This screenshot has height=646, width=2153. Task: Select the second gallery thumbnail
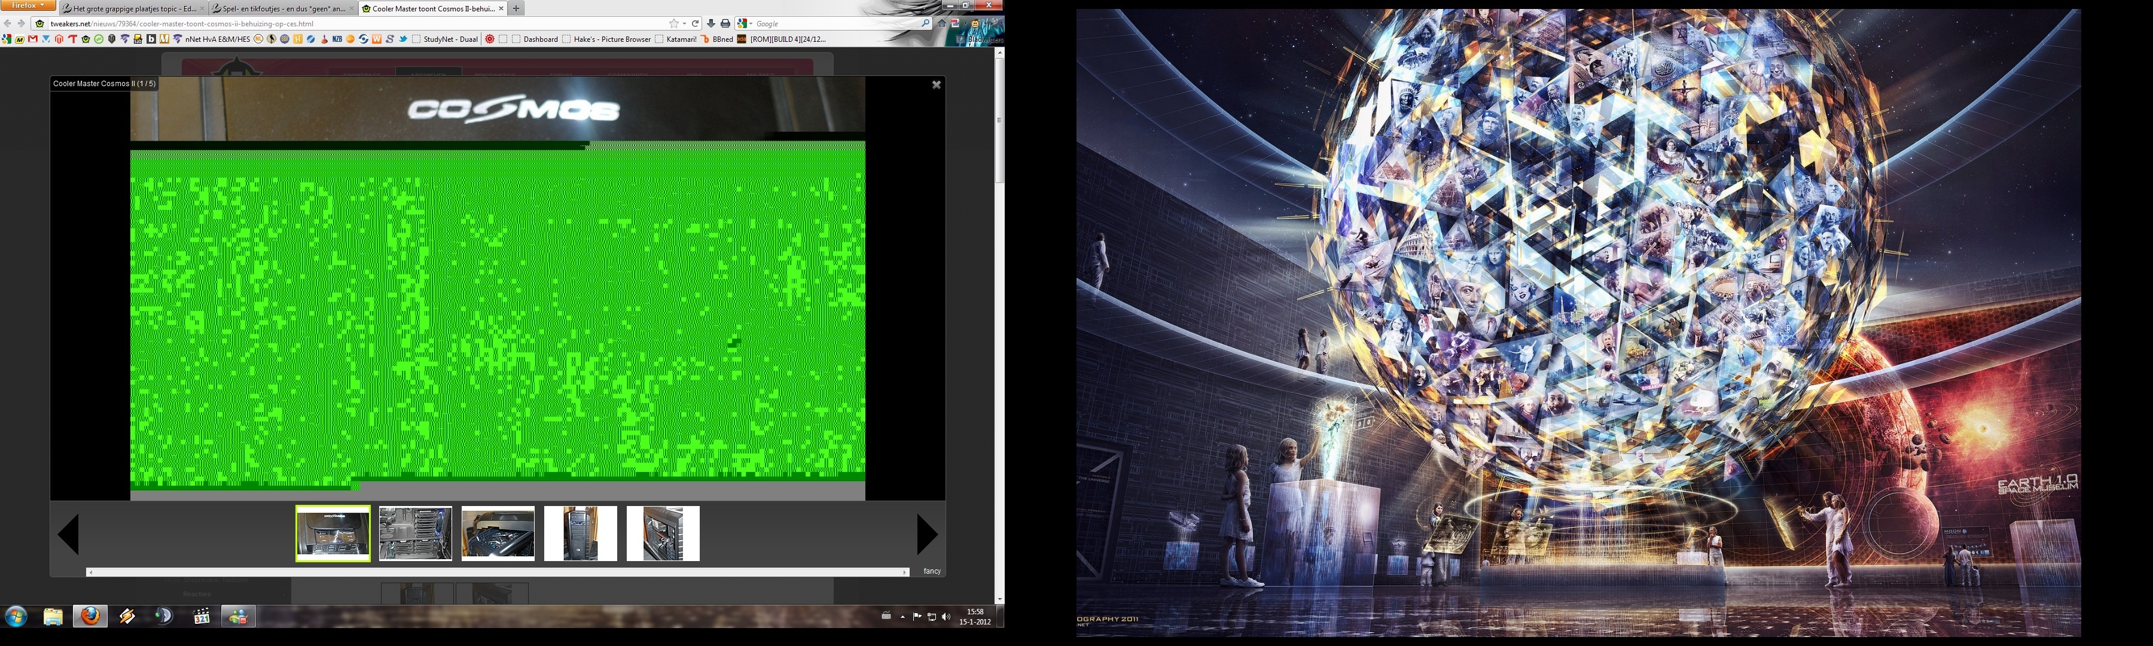click(x=416, y=533)
